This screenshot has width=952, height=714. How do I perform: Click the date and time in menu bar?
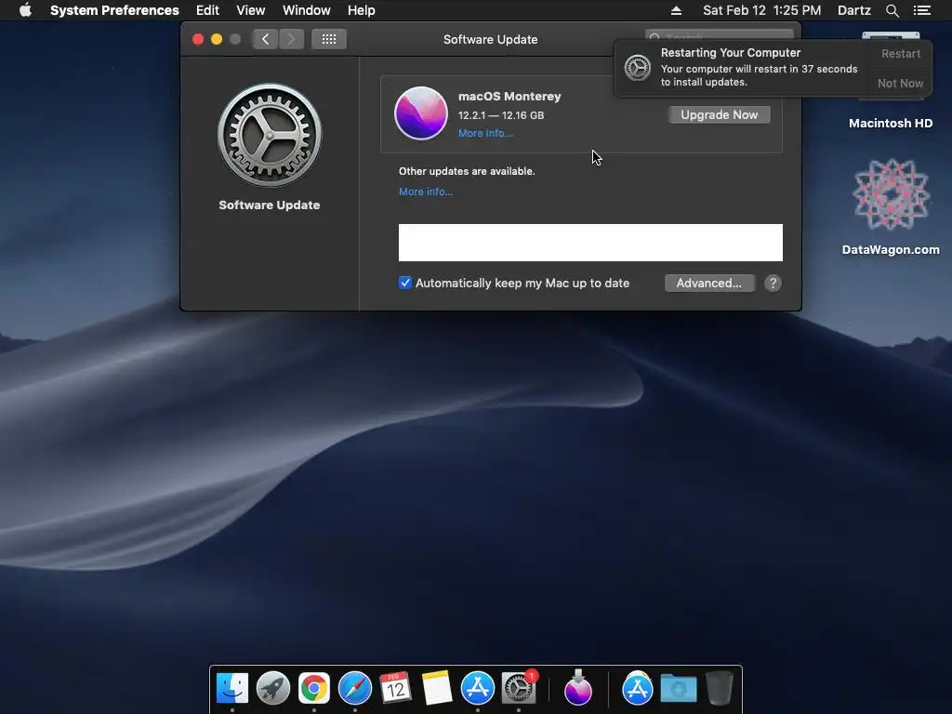[x=762, y=10]
